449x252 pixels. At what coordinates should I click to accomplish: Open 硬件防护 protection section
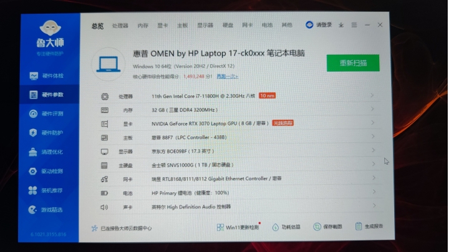tap(46, 133)
